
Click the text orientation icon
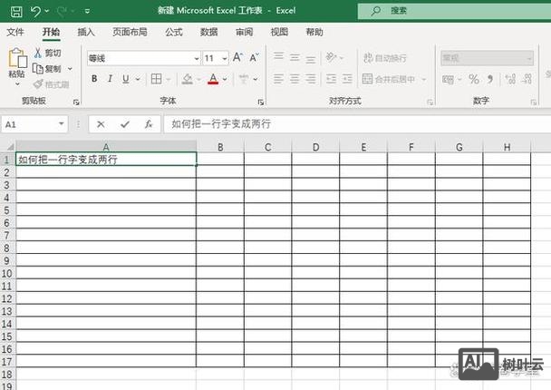pyautogui.click(x=331, y=57)
